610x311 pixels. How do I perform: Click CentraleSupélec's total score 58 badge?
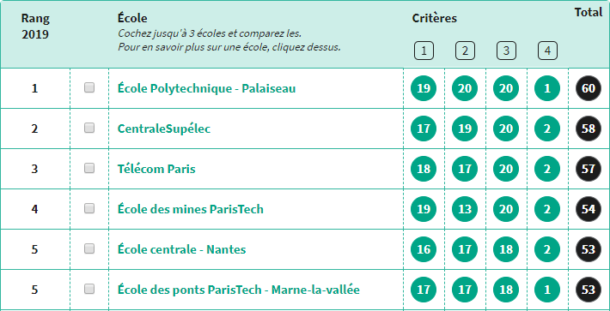[589, 129]
